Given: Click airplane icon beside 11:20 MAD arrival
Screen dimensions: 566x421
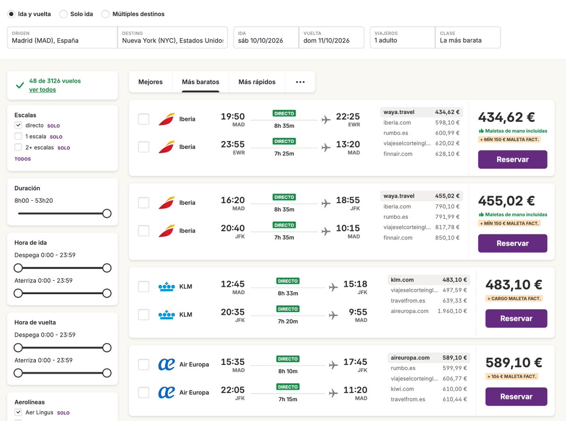Looking at the screenshot, I should coord(333,393).
